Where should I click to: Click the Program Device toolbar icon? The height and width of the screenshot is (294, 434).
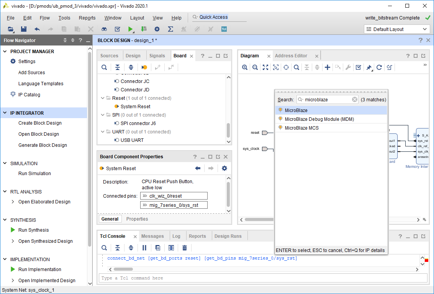[144, 29]
